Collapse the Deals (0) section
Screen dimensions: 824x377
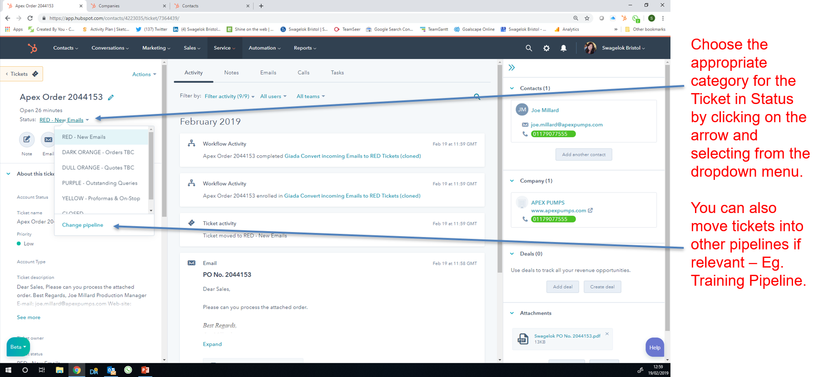point(512,254)
